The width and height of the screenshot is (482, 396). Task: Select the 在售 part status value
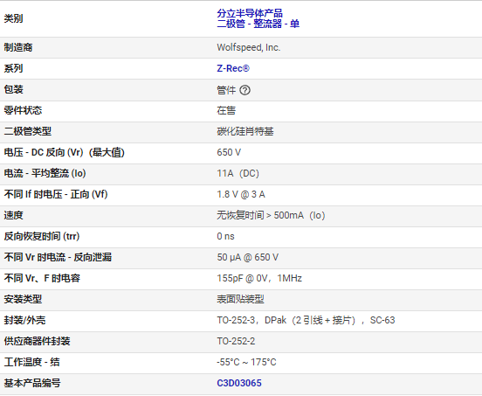pos(226,110)
